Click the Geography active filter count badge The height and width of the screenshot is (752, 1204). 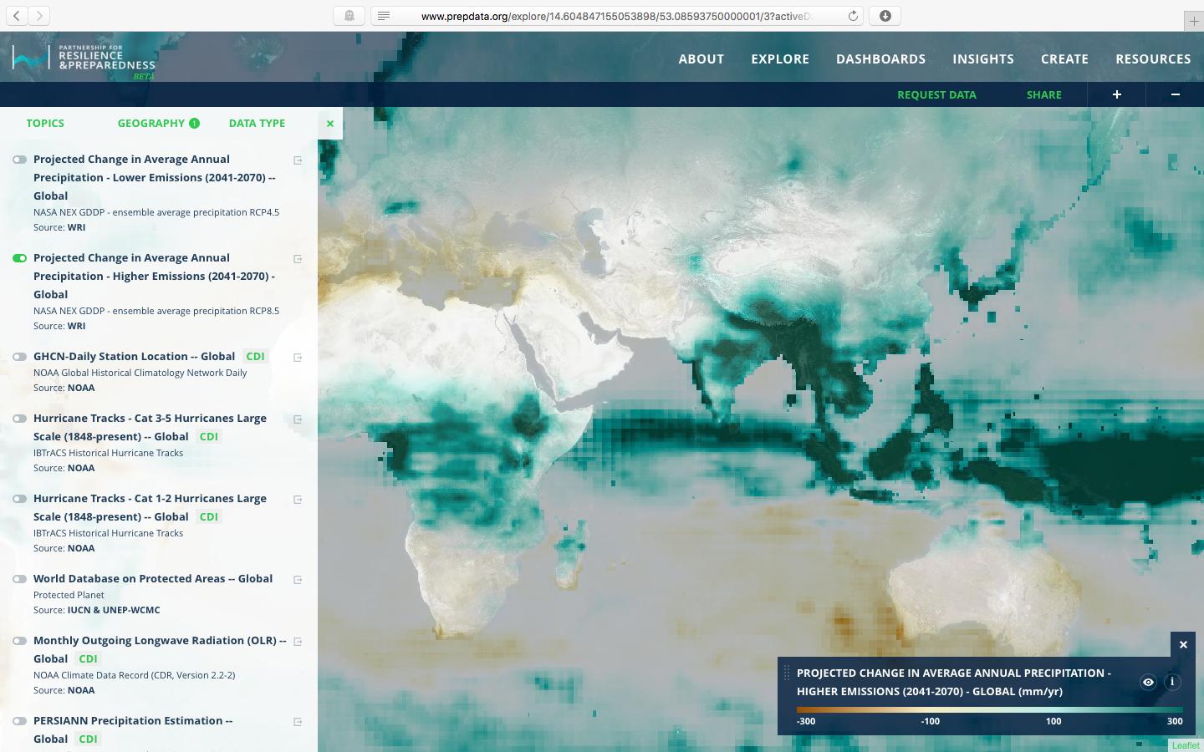pos(194,123)
